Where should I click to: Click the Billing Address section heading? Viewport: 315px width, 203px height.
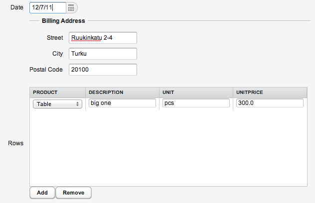(63, 21)
